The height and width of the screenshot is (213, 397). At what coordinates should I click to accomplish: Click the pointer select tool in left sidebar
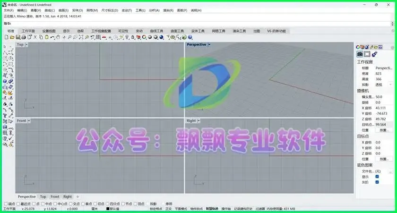5,47
